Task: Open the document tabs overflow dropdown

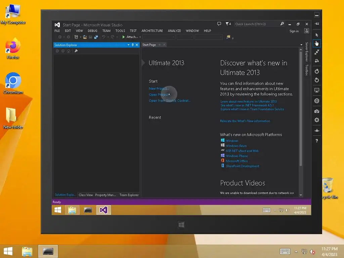Action: pos(301,45)
